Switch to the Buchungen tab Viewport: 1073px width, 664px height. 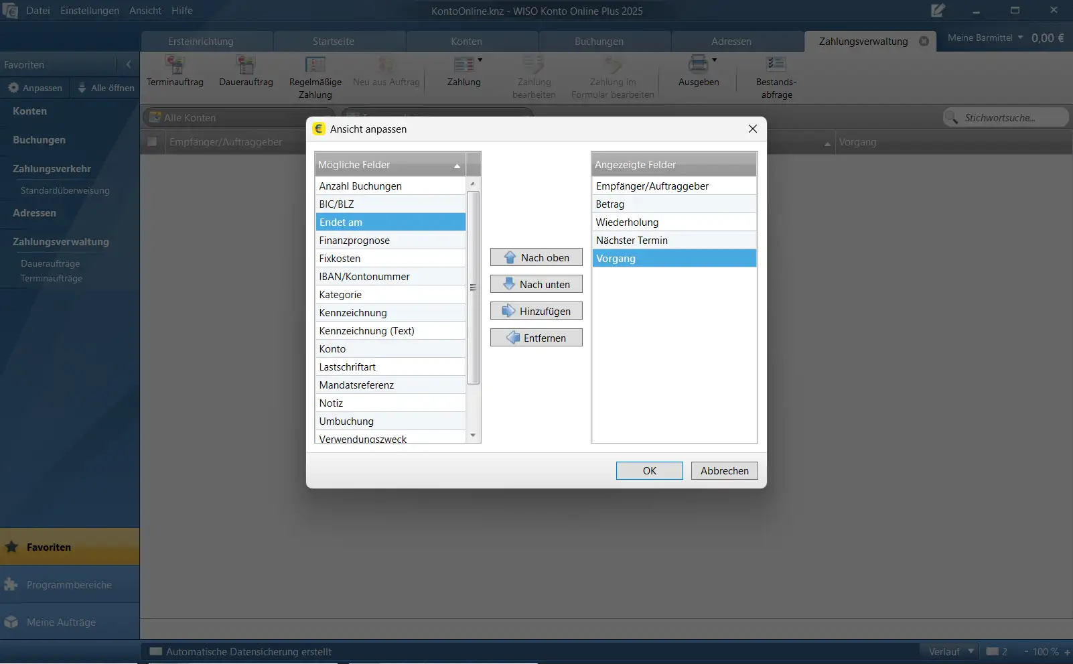click(x=599, y=42)
